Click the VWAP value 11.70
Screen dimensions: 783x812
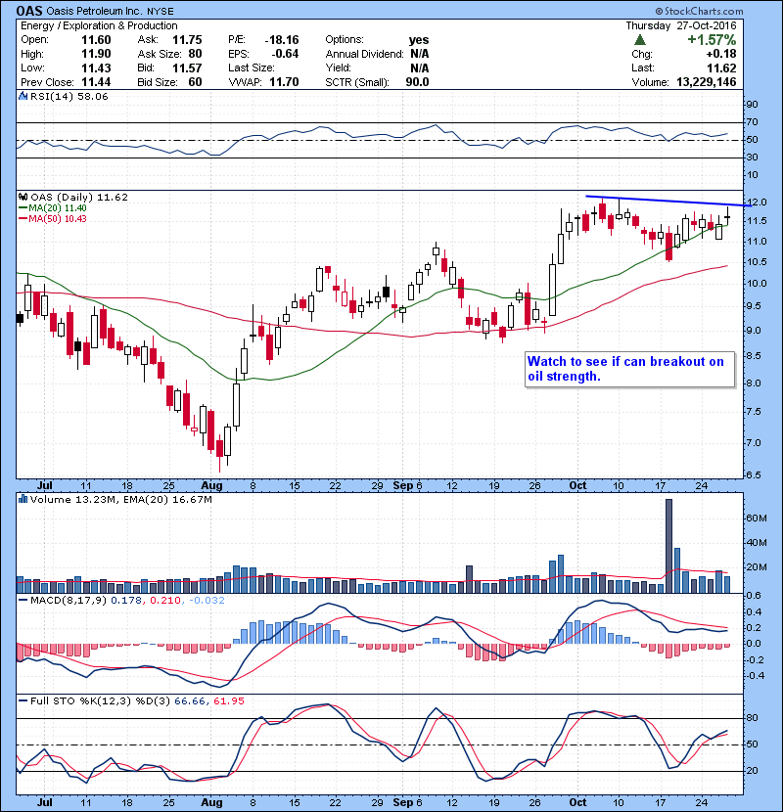(284, 82)
